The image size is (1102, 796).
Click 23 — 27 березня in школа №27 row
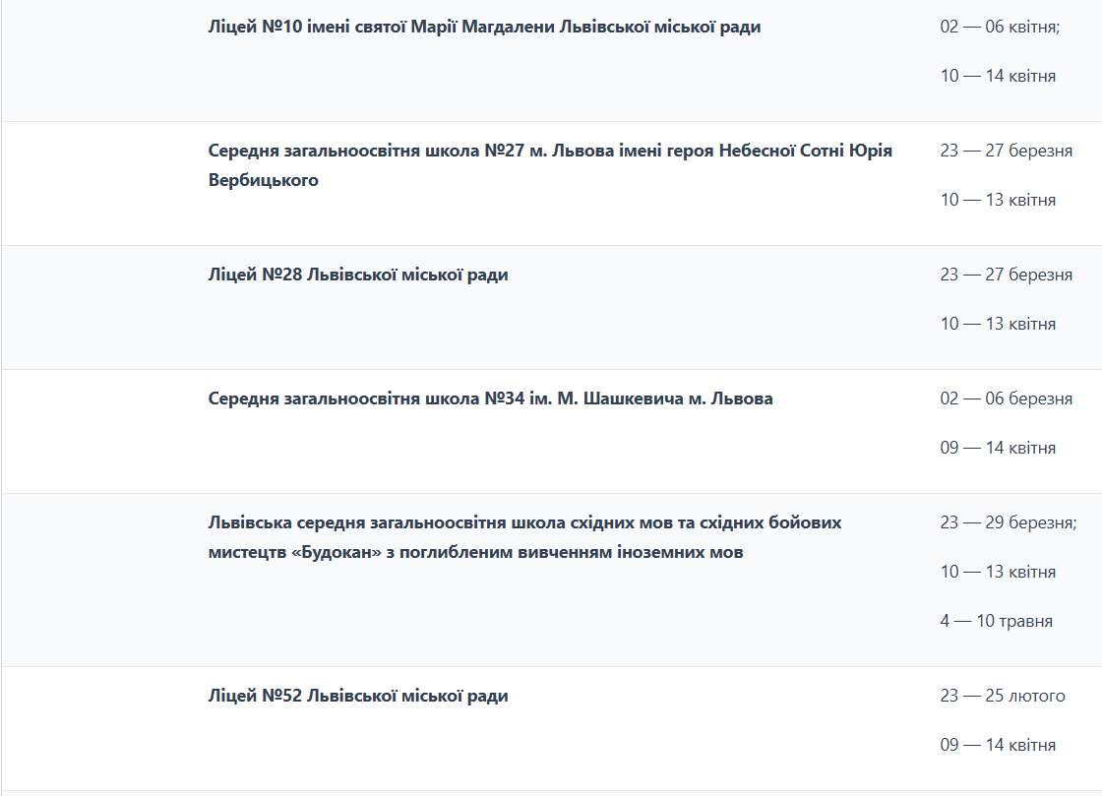click(1006, 152)
